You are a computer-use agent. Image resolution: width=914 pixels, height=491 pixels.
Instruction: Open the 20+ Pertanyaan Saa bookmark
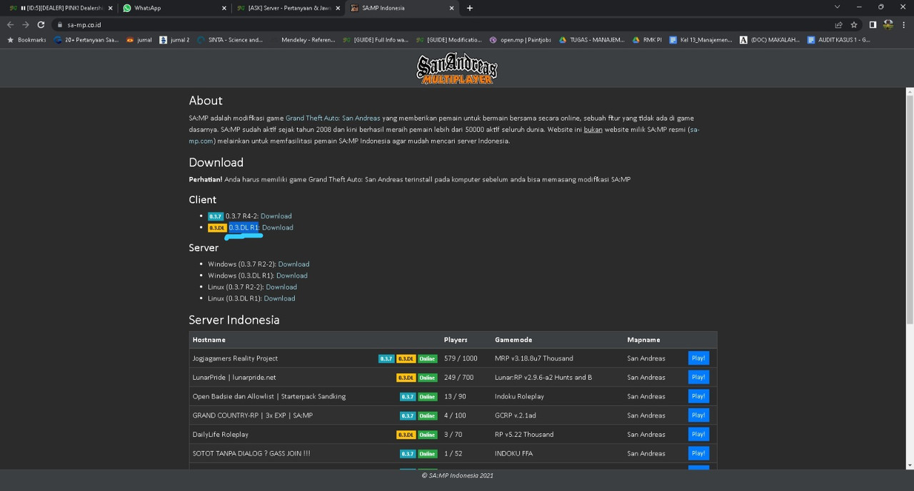pyautogui.click(x=86, y=40)
